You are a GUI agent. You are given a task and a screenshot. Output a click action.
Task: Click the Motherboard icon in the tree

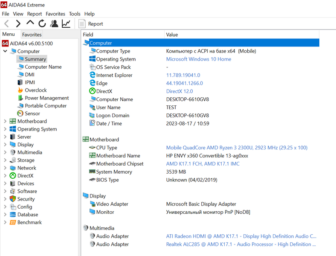click(x=13, y=121)
